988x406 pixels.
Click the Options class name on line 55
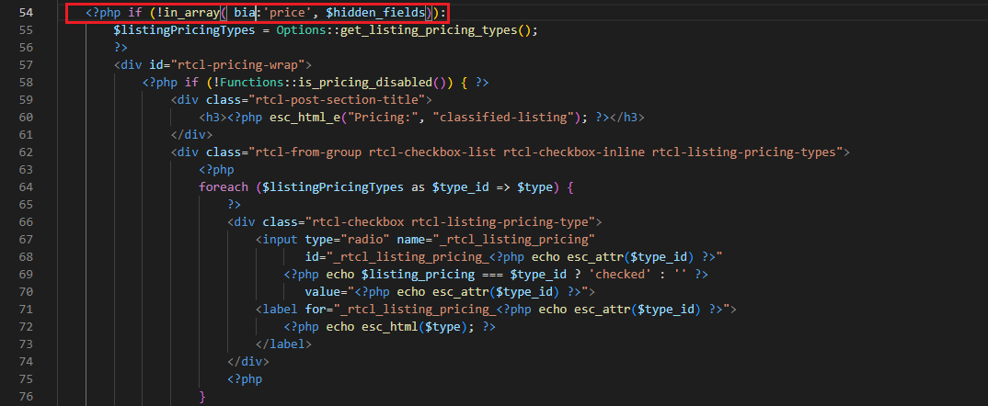[x=301, y=30]
